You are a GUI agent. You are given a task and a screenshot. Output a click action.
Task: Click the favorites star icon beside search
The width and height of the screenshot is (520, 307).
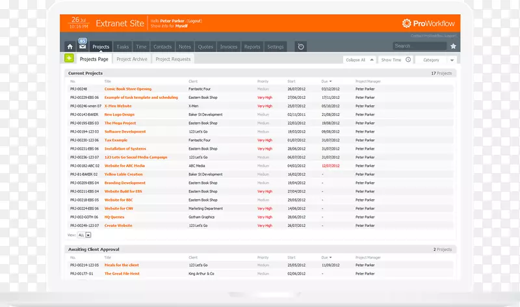(x=453, y=46)
